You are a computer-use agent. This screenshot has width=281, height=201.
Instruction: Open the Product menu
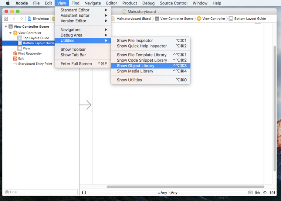[129, 3]
